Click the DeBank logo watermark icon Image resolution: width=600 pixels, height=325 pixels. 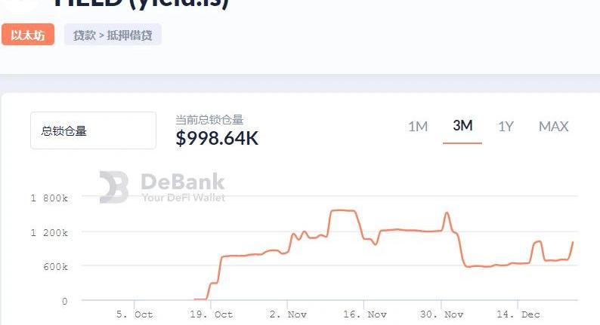click(x=114, y=187)
